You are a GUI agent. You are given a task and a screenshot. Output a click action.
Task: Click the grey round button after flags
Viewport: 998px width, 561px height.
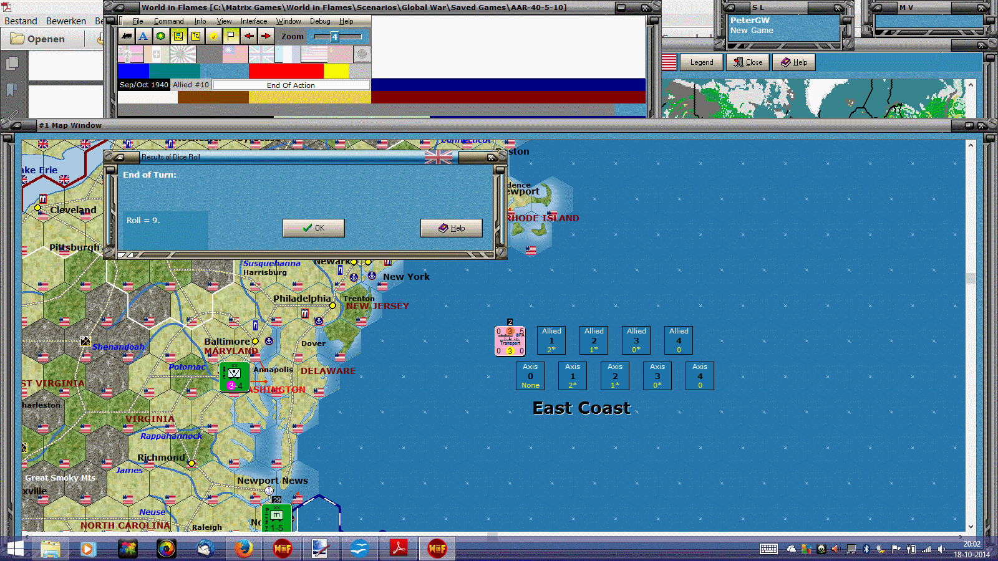tap(362, 54)
